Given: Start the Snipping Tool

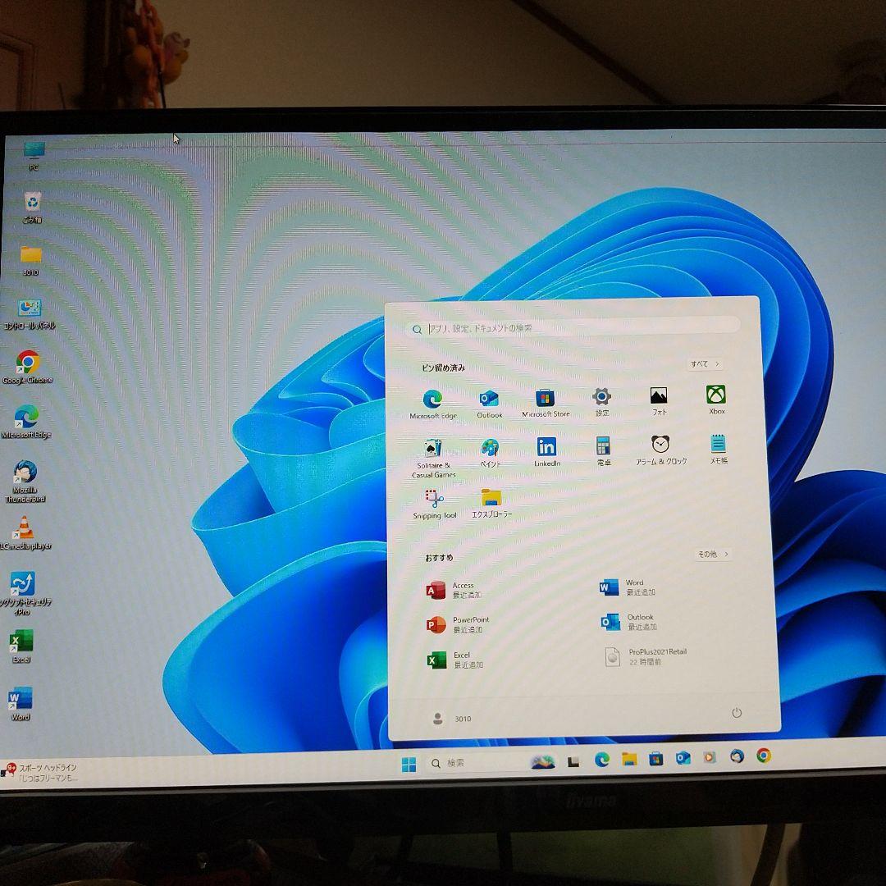Looking at the screenshot, I should 432,498.
